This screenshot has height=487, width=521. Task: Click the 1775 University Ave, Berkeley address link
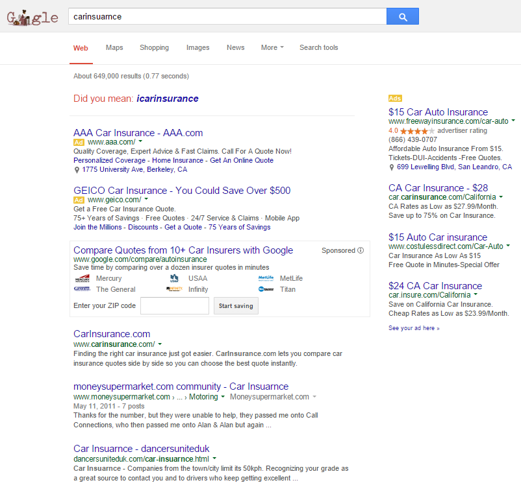click(x=134, y=169)
